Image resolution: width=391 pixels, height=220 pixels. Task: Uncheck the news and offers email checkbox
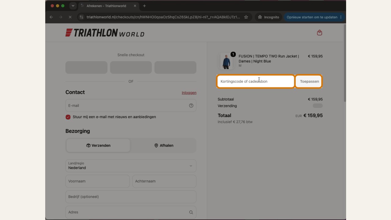68,117
